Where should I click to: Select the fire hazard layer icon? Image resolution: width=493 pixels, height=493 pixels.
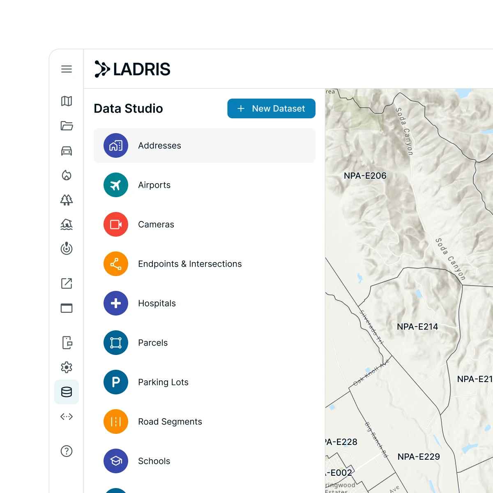pos(67,175)
